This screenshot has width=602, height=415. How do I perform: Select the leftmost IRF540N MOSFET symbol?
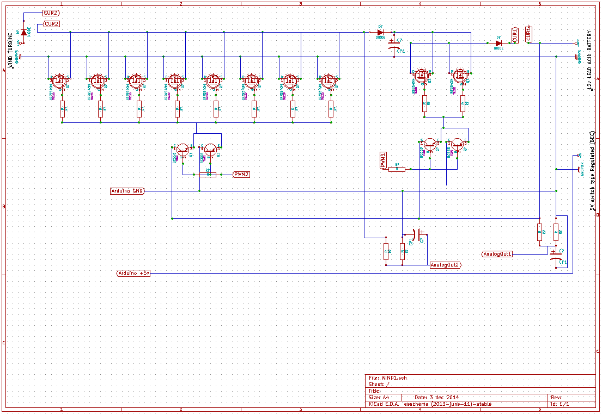59,81
